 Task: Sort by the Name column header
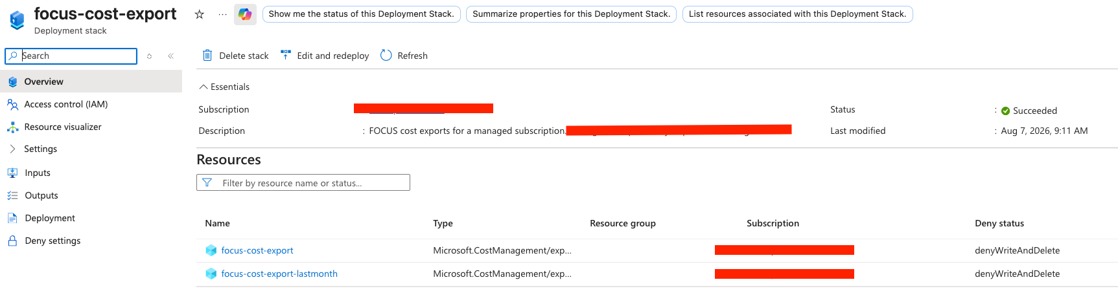pos(217,223)
